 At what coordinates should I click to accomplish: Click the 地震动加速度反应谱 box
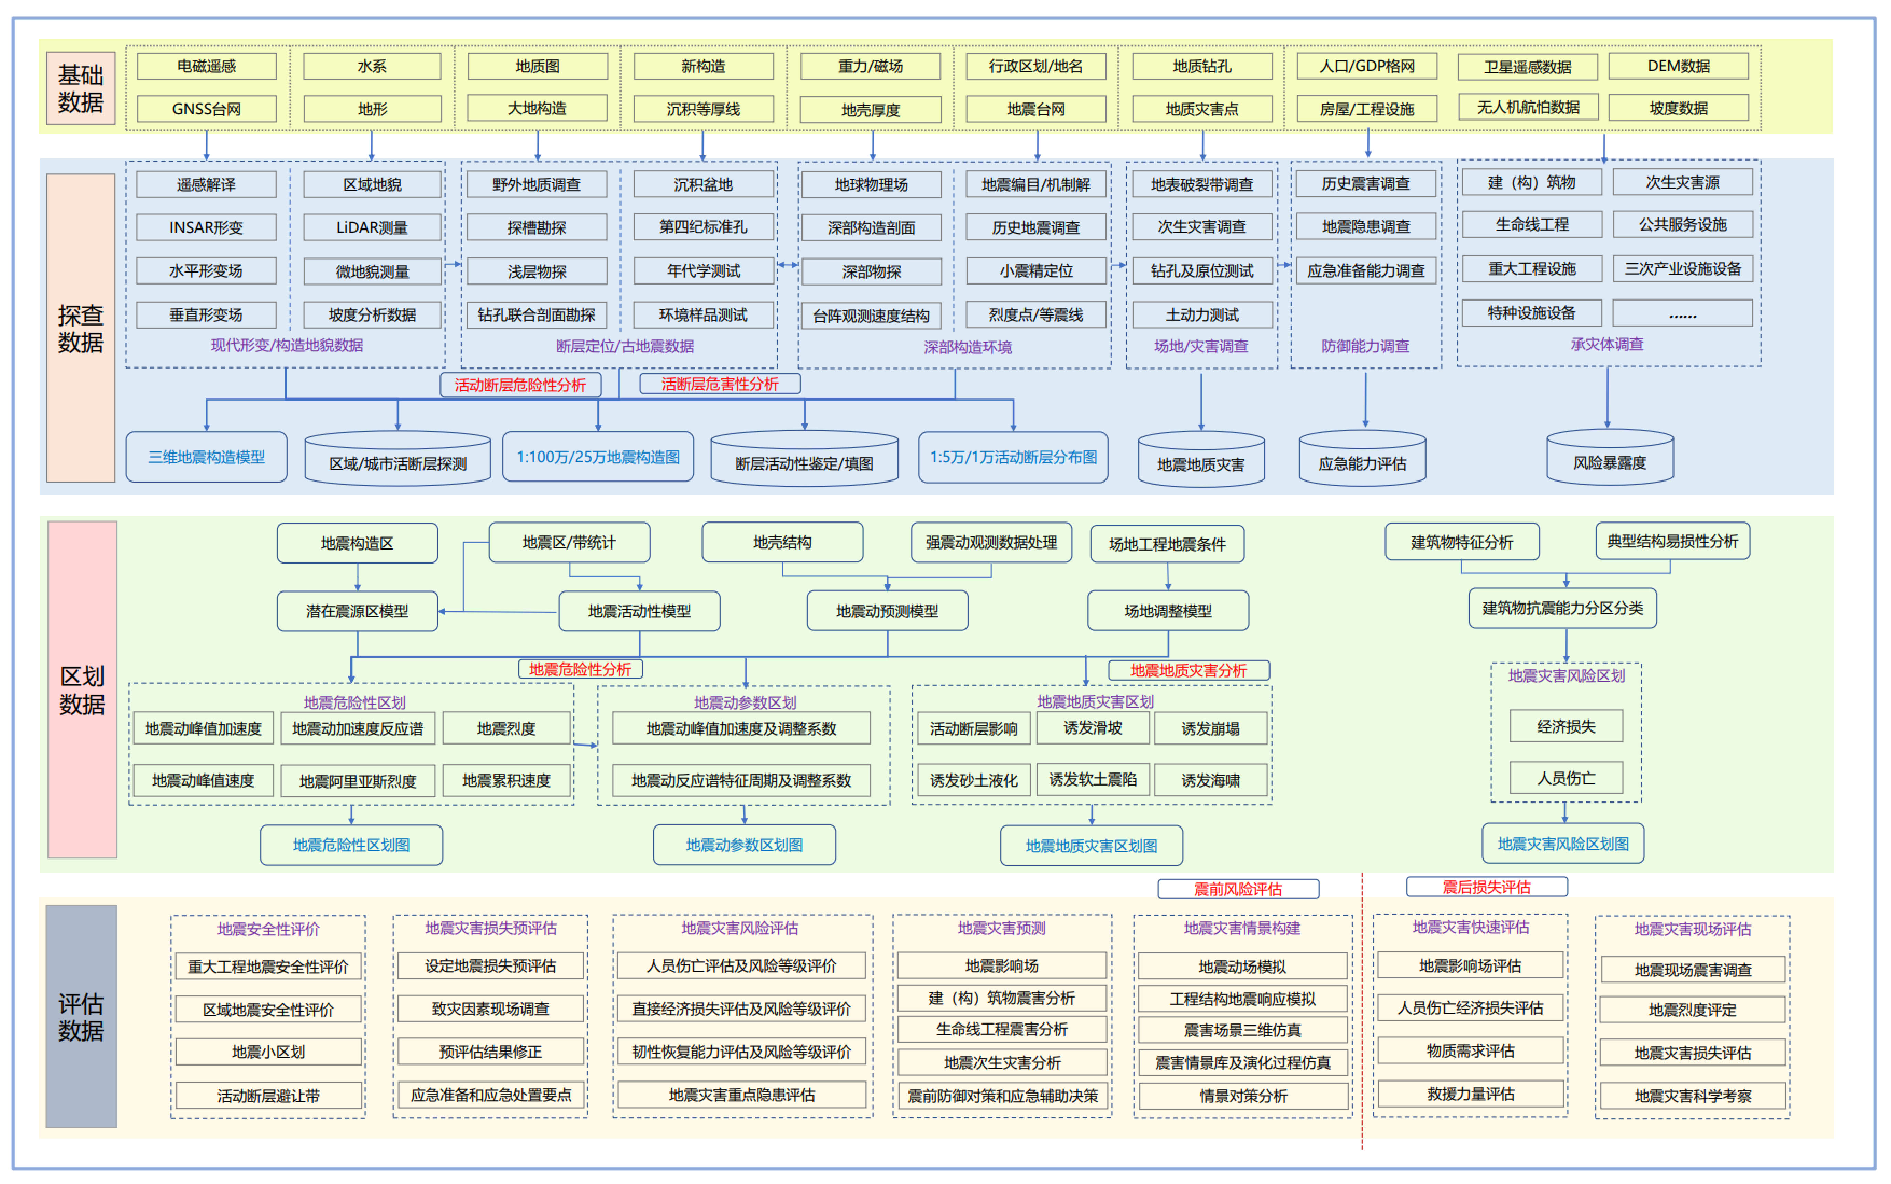click(358, 728)
